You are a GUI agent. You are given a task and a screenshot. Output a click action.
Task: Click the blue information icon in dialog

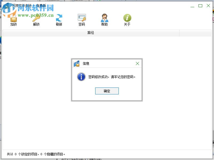(81, 77)
